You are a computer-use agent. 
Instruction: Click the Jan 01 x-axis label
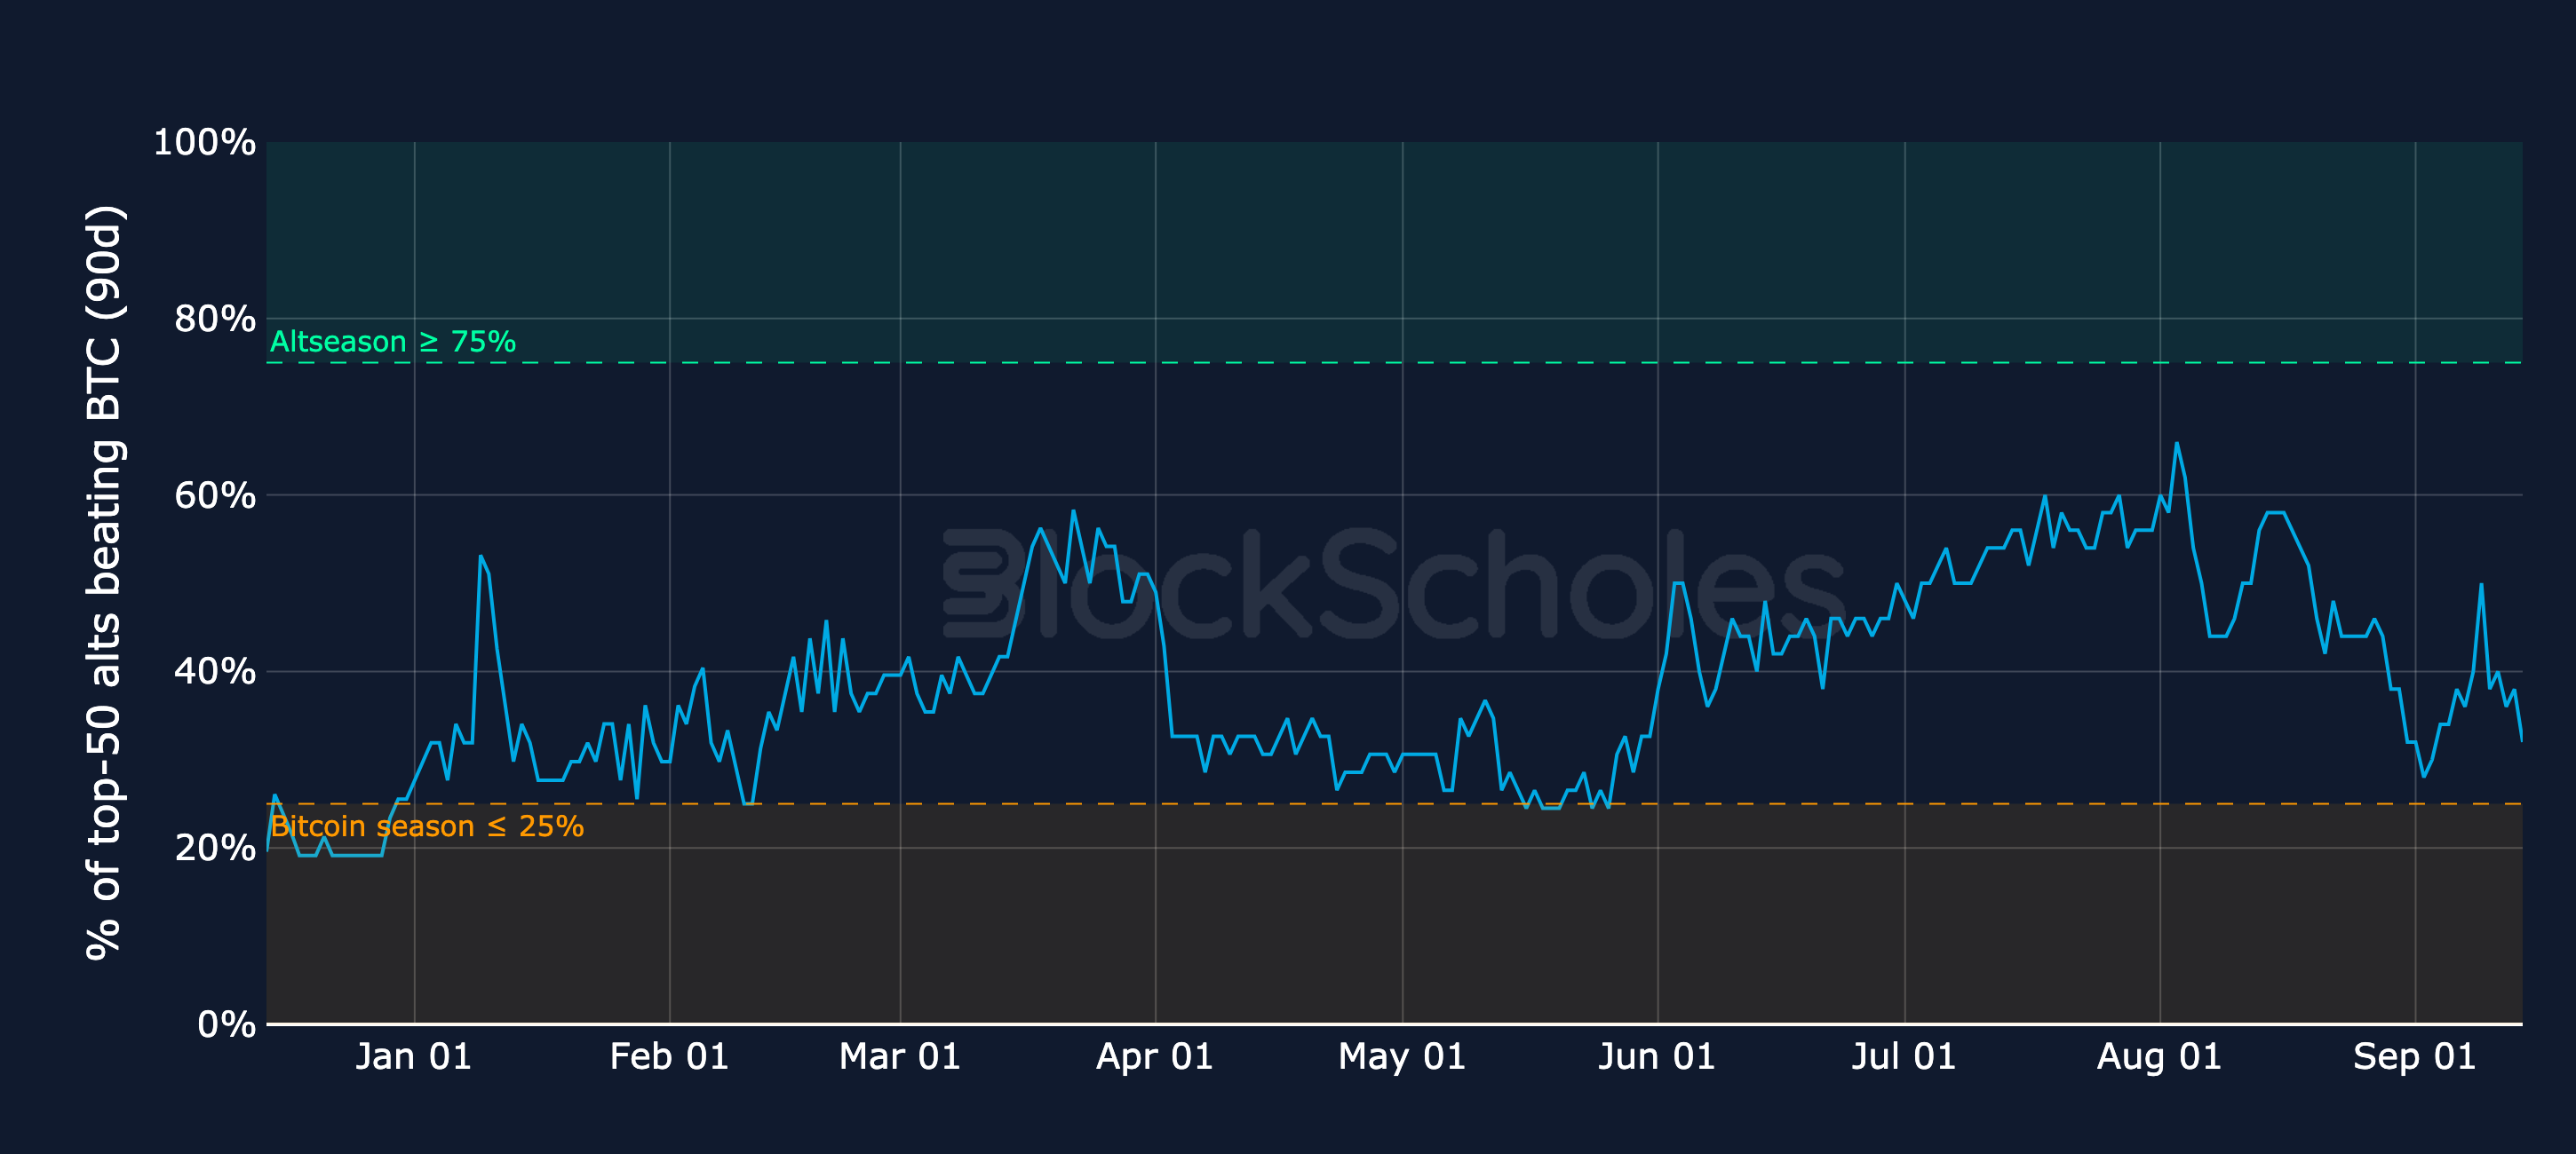[413, 1056]
